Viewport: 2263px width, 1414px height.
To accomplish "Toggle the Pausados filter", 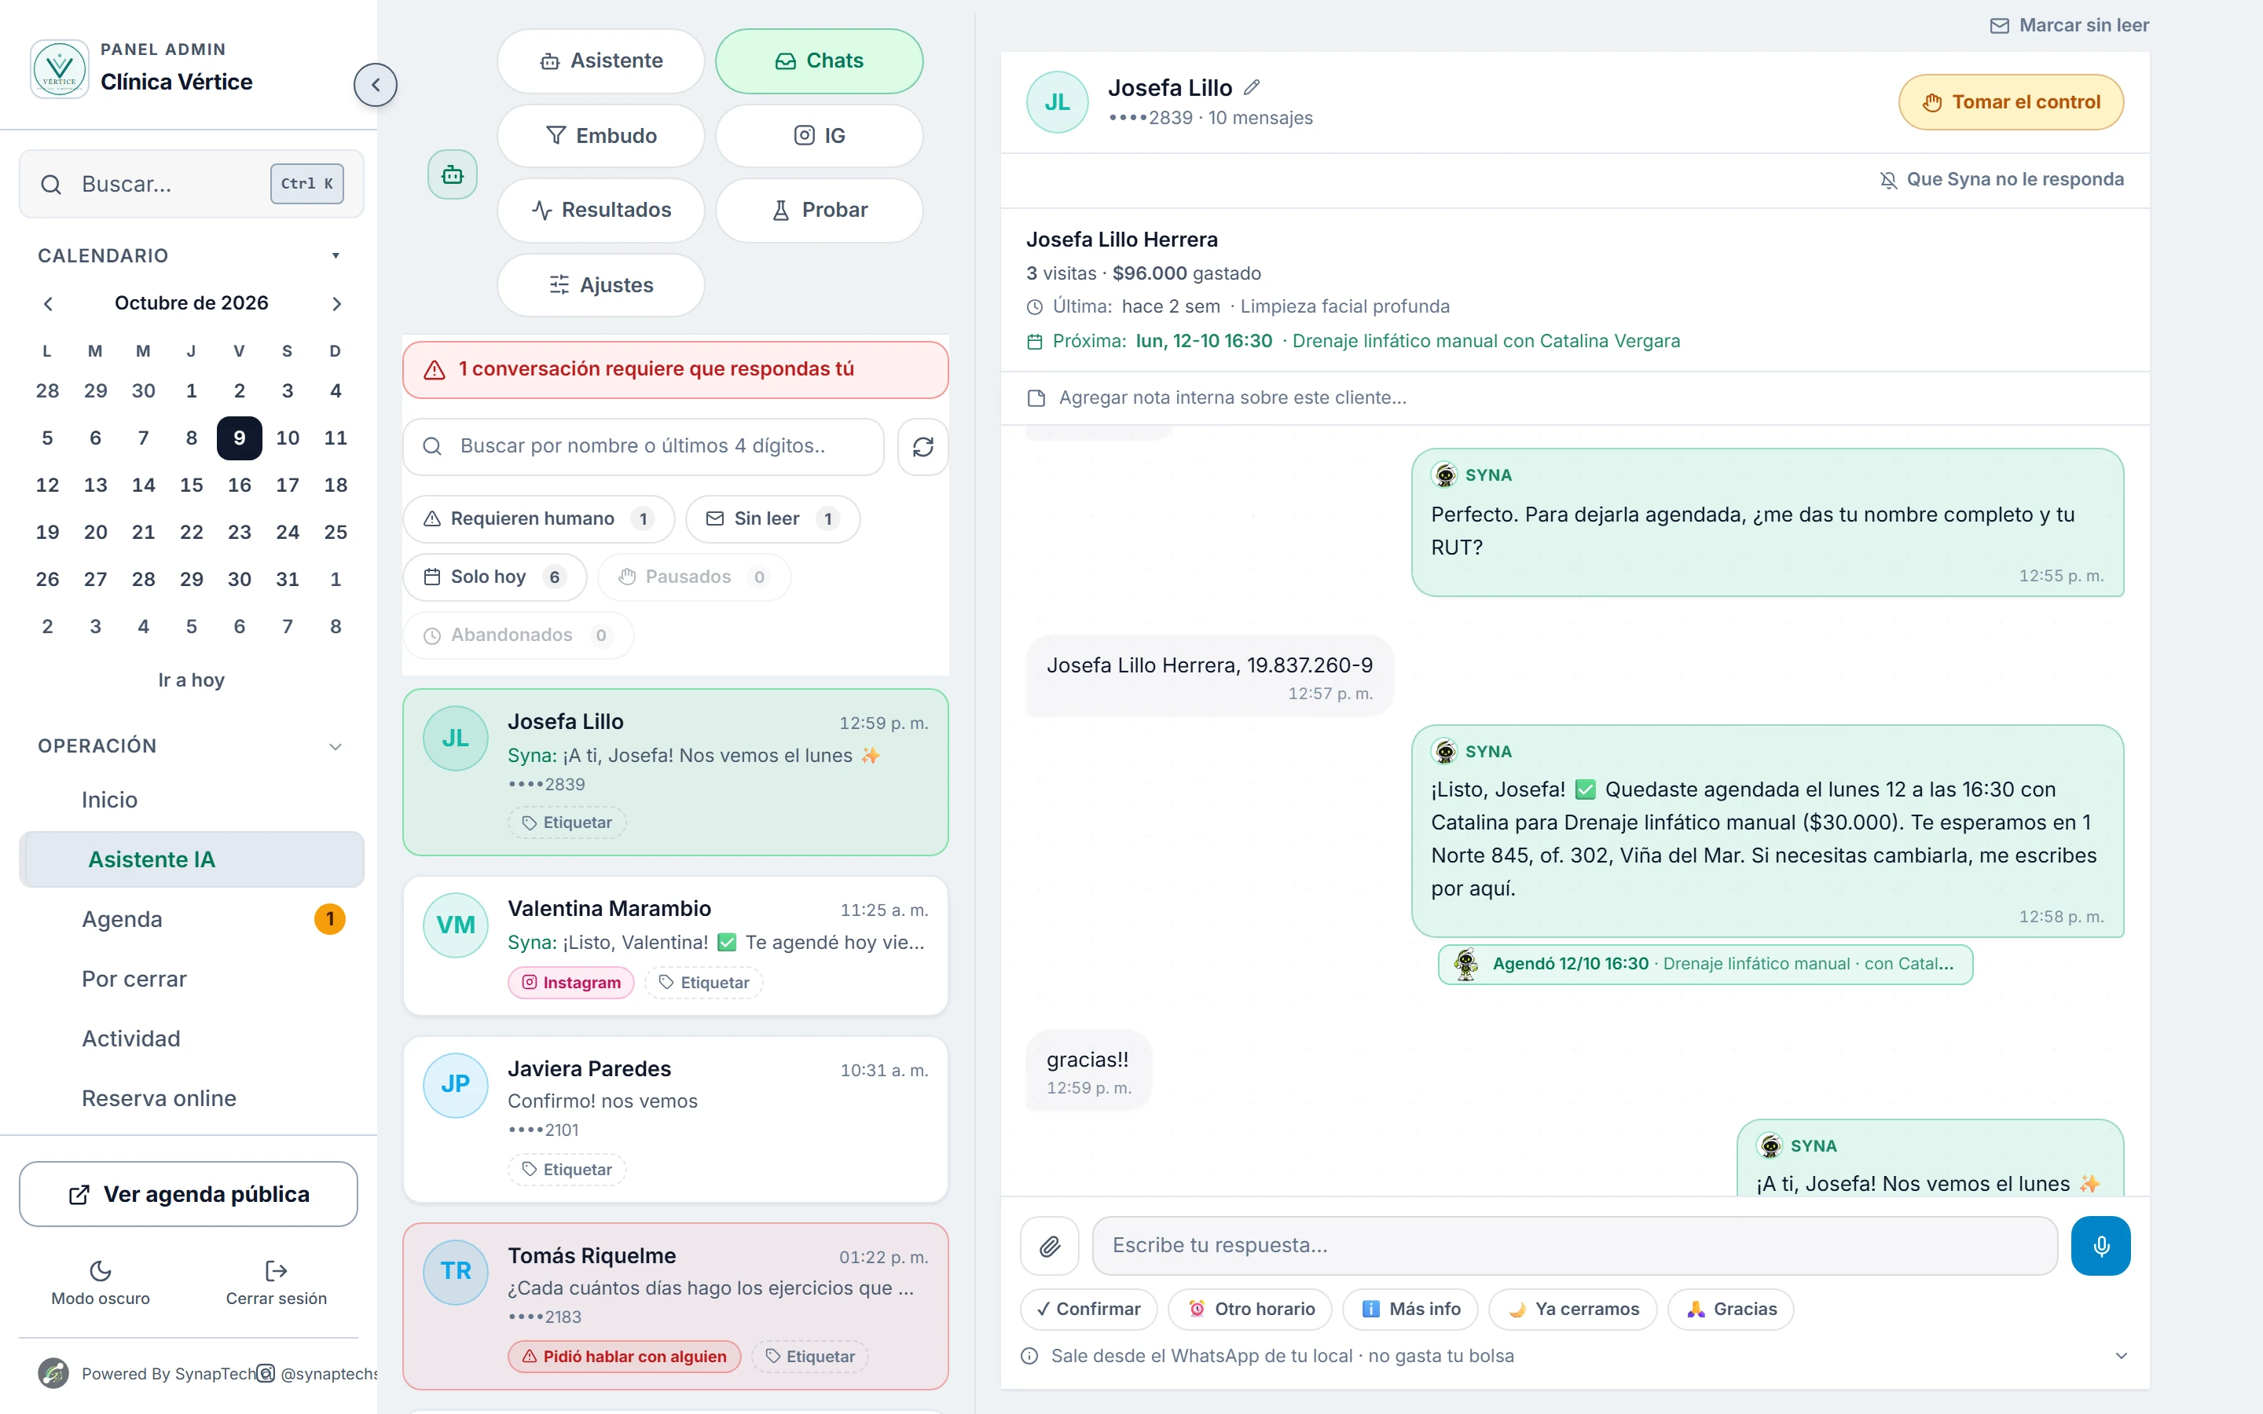I will click(694, 577).
